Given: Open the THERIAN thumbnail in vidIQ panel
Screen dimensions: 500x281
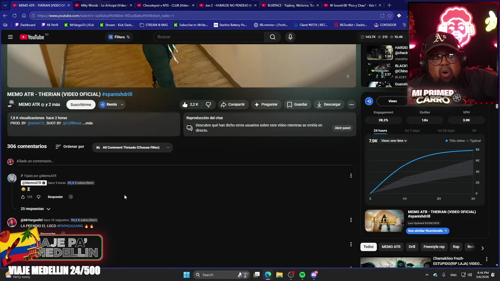Looking at the screenshot, I should coord(384,221).
